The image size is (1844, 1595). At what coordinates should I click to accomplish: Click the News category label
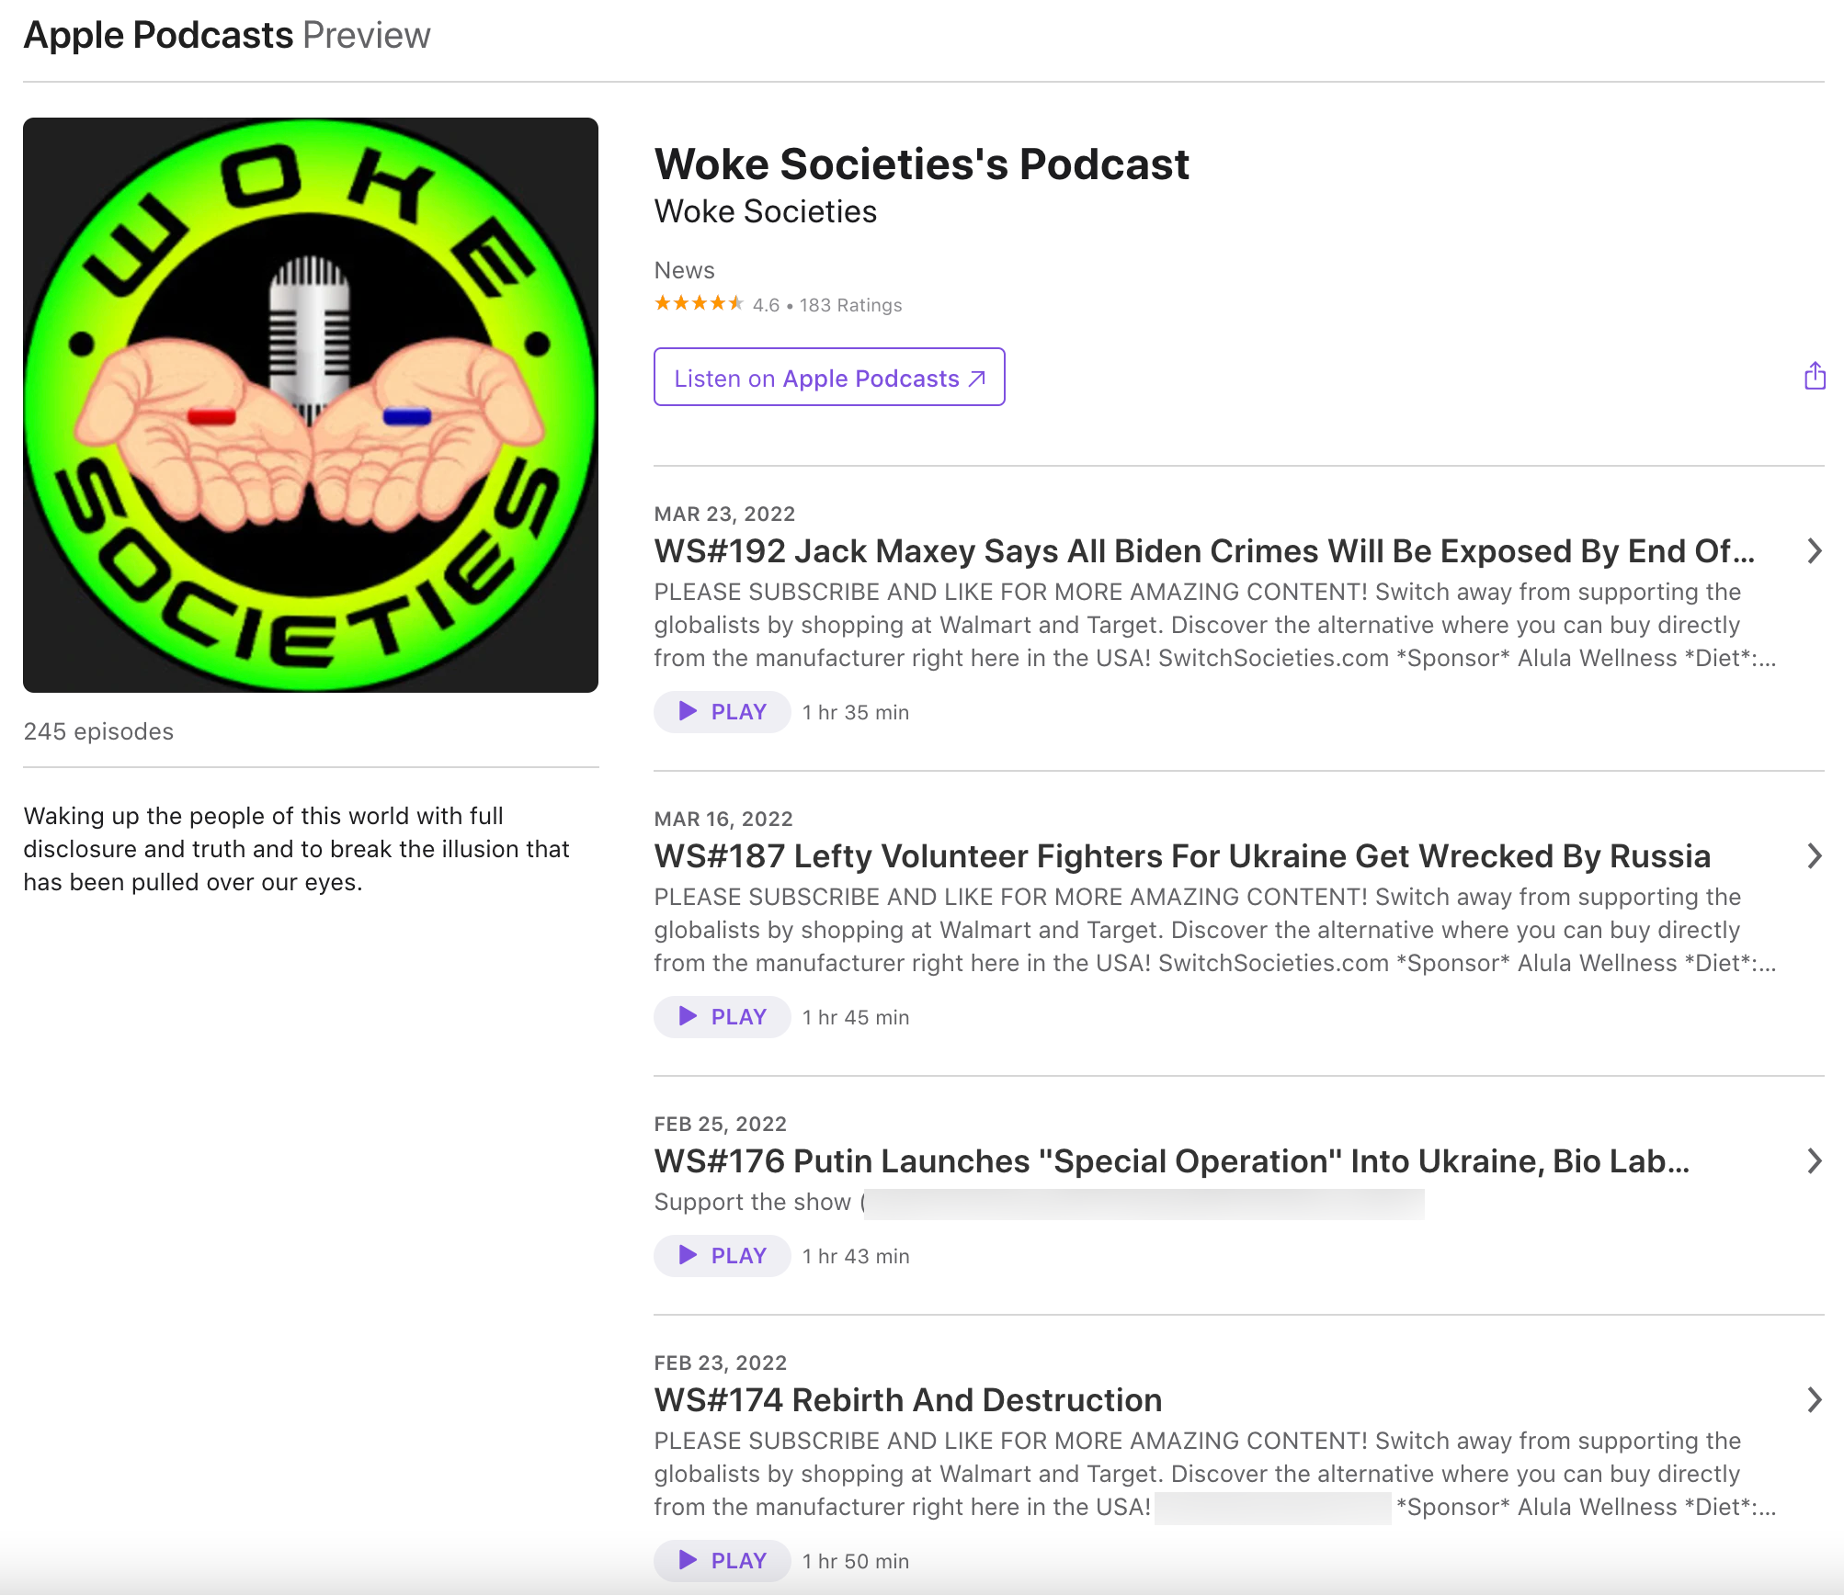click(x=684, y=270)
